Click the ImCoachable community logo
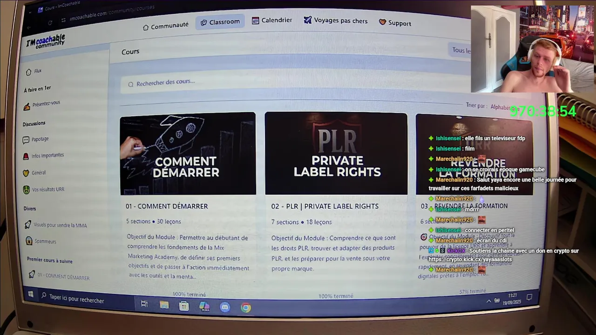596x335 pixels. [45, 42]
